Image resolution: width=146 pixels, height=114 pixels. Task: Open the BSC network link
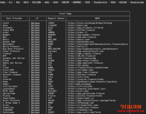[x=18, y=2]
